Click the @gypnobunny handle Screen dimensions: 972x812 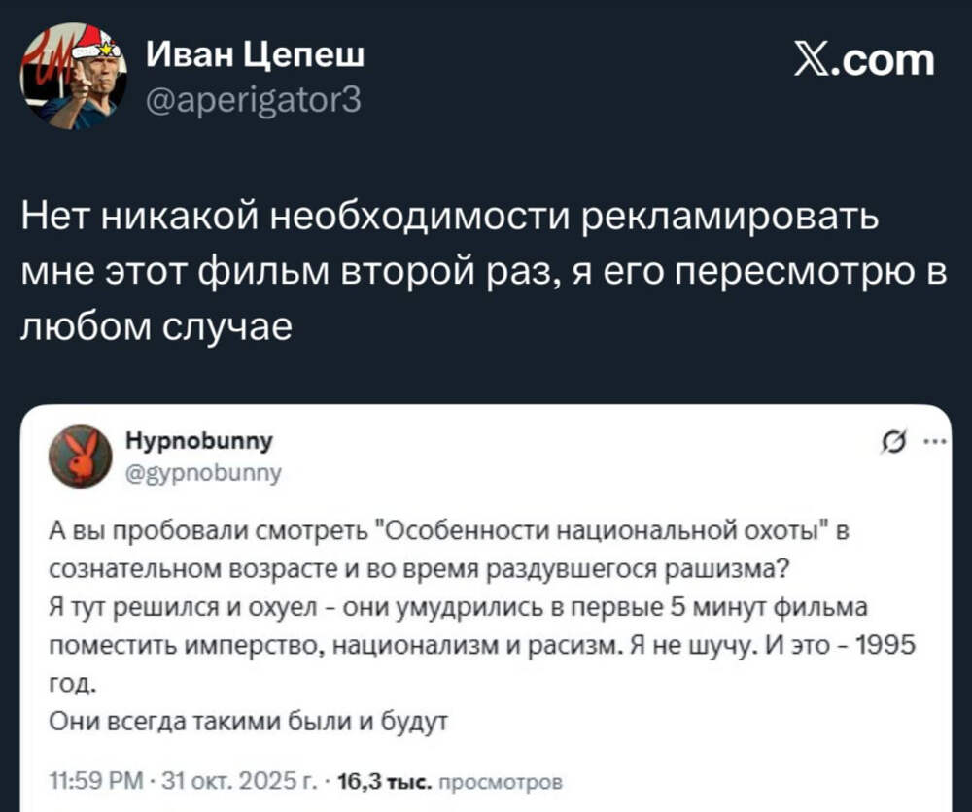pyautogui.click(x=204, y=473)
